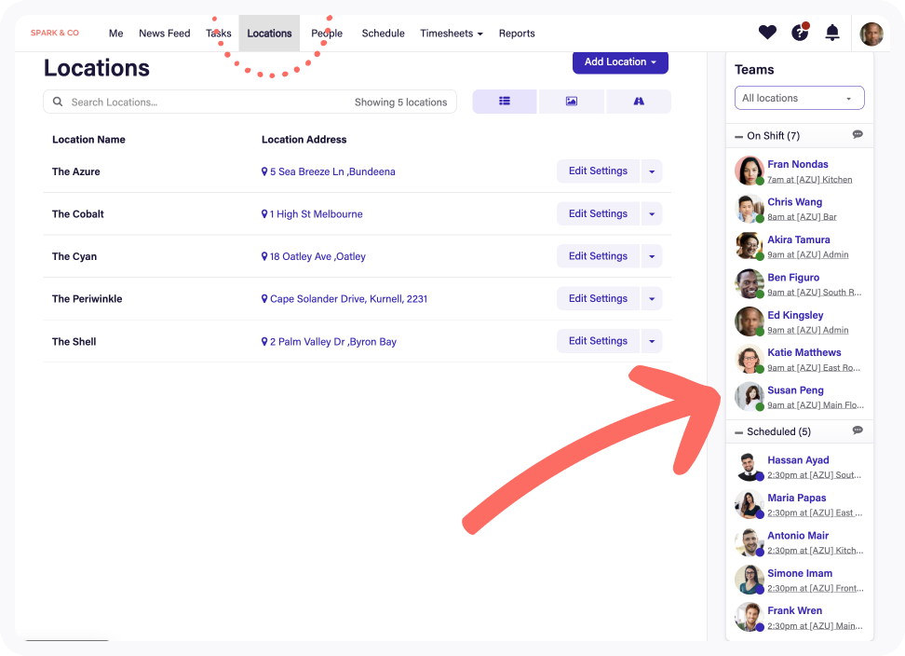Go to the Schedule tab
This screenshot has height=656, width=905.
point(383,34)
